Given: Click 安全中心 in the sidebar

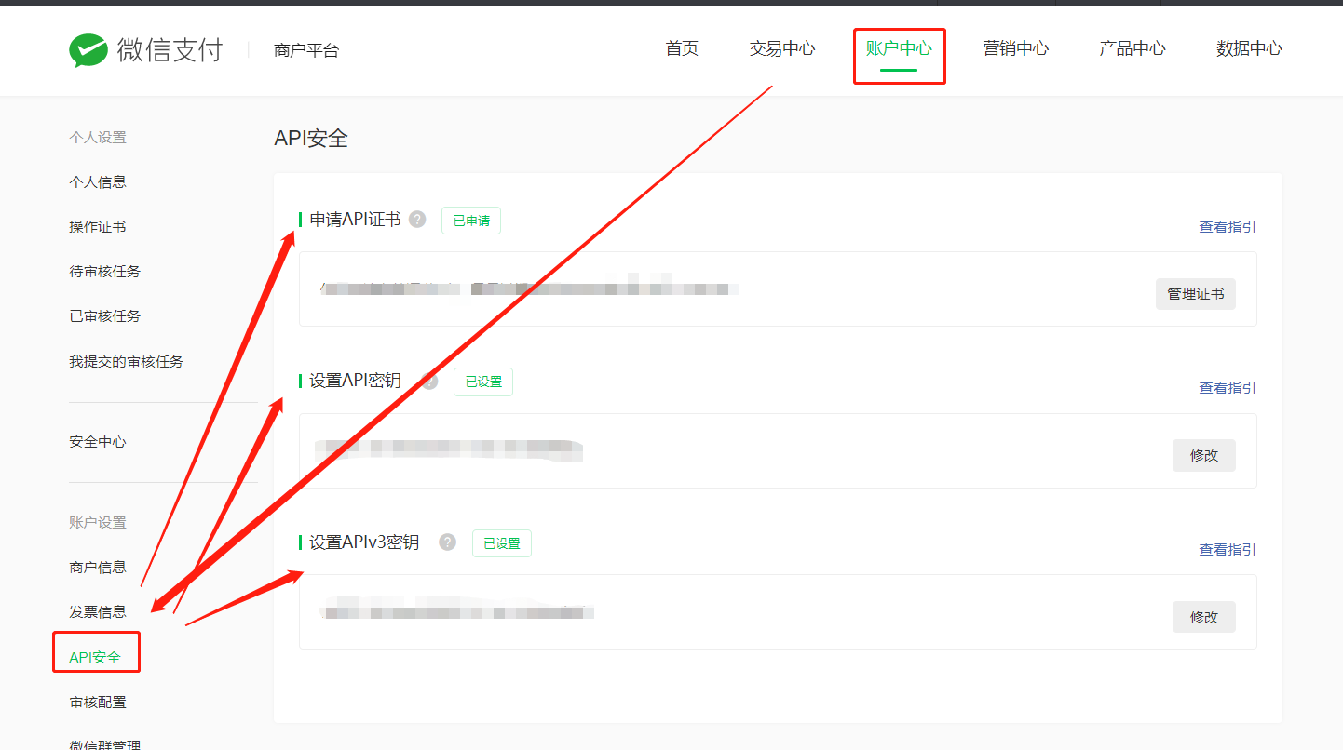Looking at the screenshot, I should (x=98, y=441).
